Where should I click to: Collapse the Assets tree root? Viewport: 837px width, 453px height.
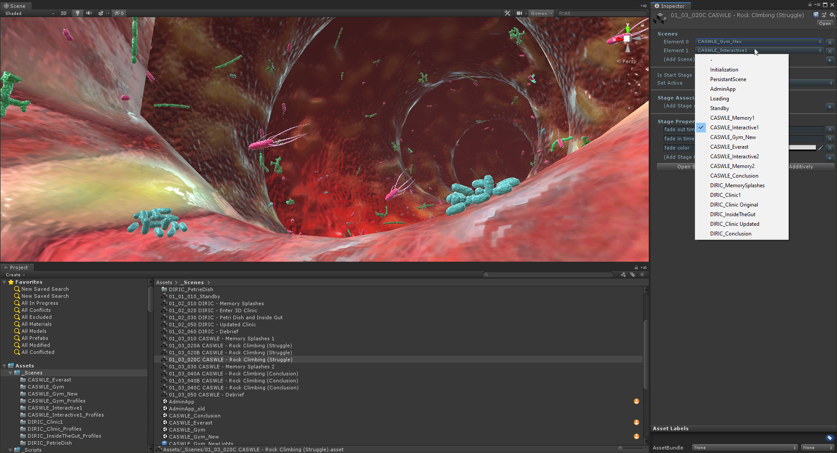pos(4,366)
